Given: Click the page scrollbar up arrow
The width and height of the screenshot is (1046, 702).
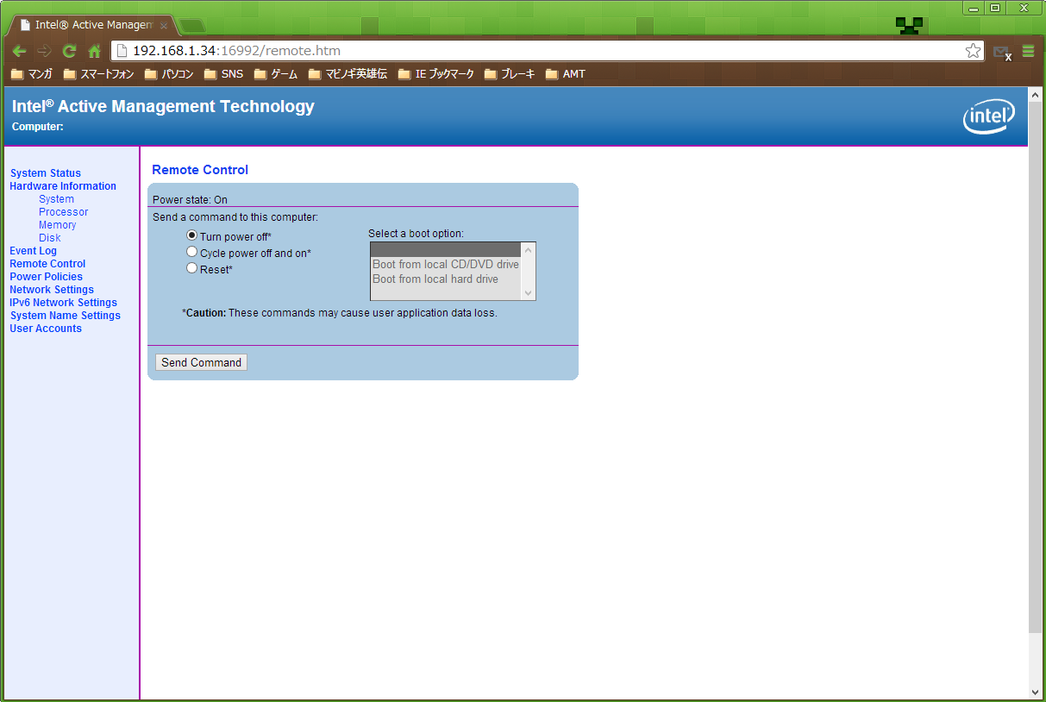Looking at the screenshot, I should [1036, 93].
